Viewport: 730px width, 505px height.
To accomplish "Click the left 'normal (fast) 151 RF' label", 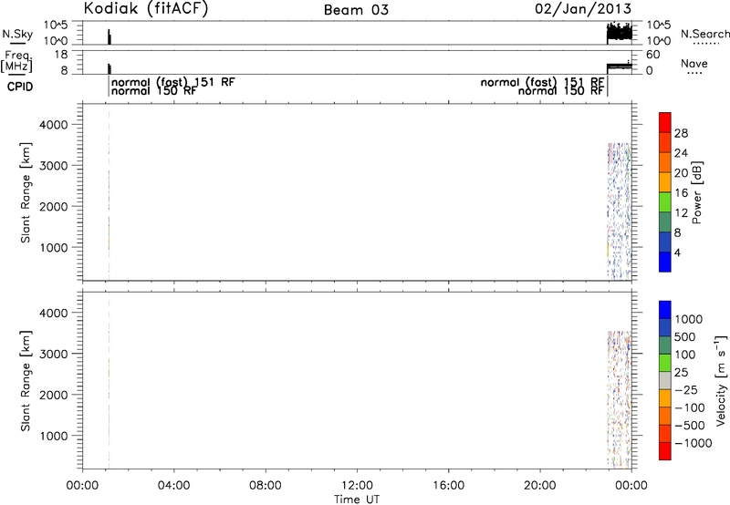I will tap(173, 82).
